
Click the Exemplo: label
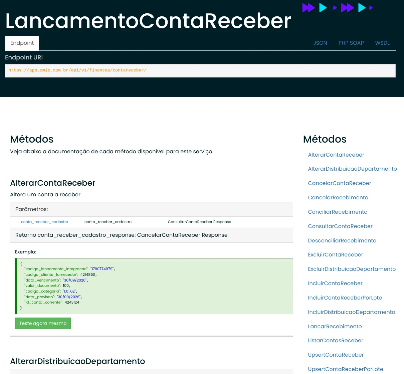tap(26, 252)
